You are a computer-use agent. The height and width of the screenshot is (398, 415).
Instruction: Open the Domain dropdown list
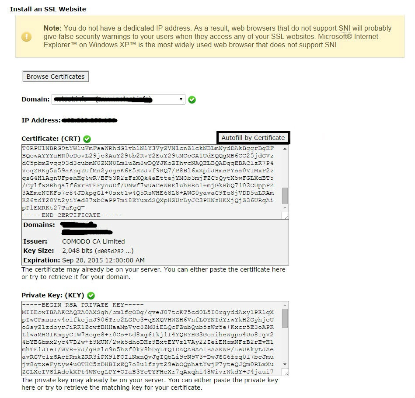[119, 99]
